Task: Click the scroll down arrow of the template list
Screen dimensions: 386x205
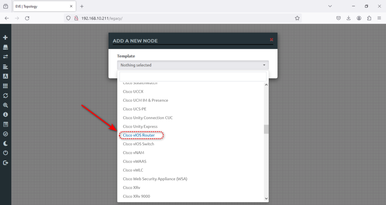Action: 266,198
